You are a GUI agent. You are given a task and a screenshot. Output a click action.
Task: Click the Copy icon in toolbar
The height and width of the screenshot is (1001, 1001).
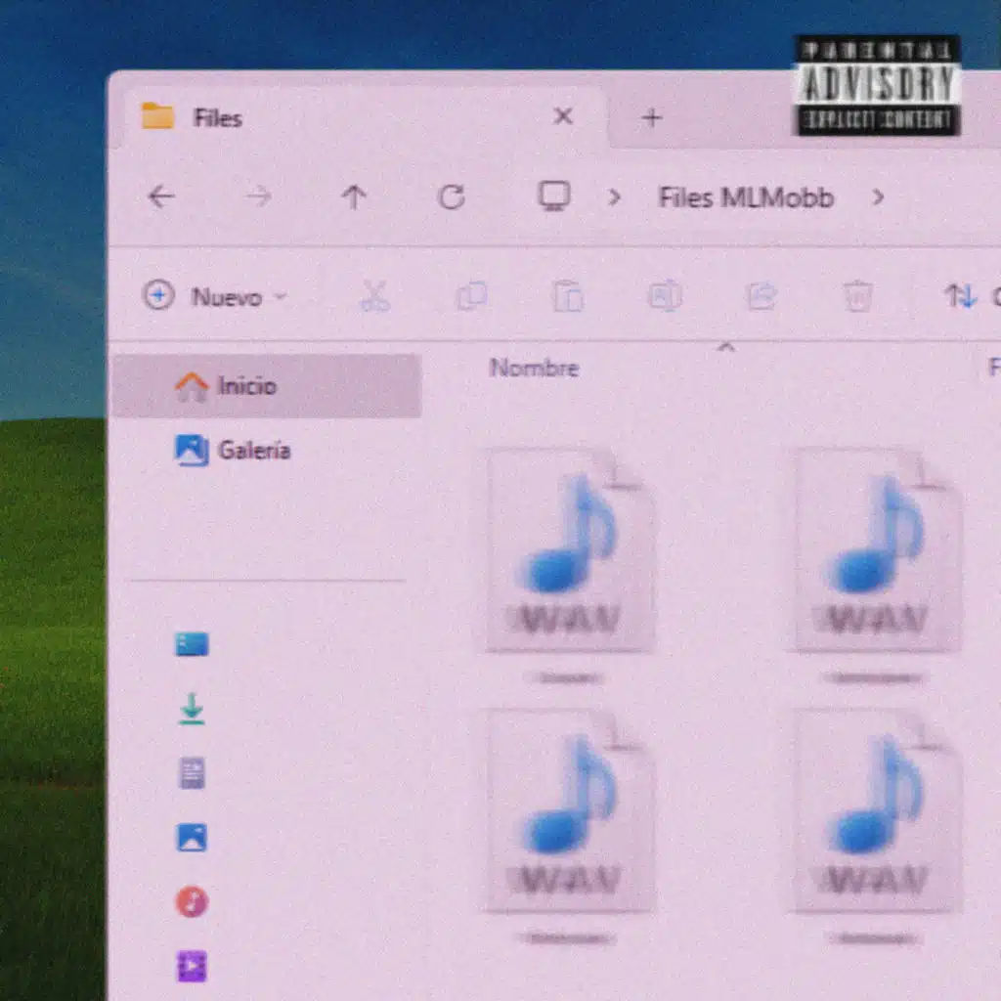click(471, 296)
